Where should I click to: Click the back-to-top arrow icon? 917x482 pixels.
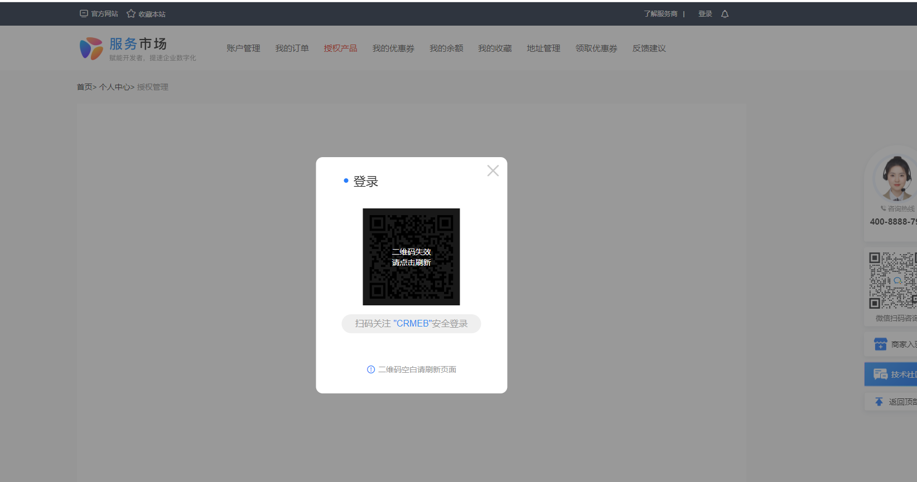coord(879,402)
